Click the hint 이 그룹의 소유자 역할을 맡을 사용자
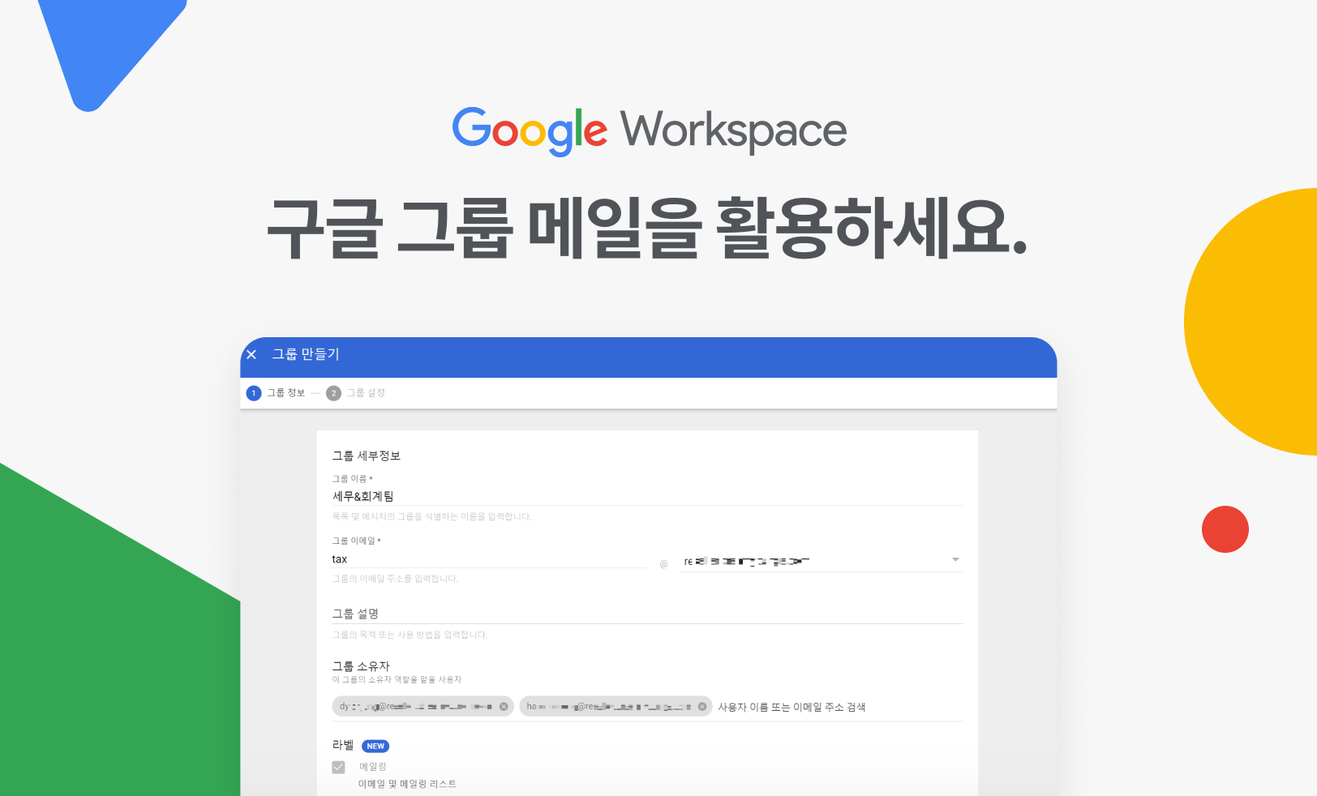1317x796 pixels. 397,679
